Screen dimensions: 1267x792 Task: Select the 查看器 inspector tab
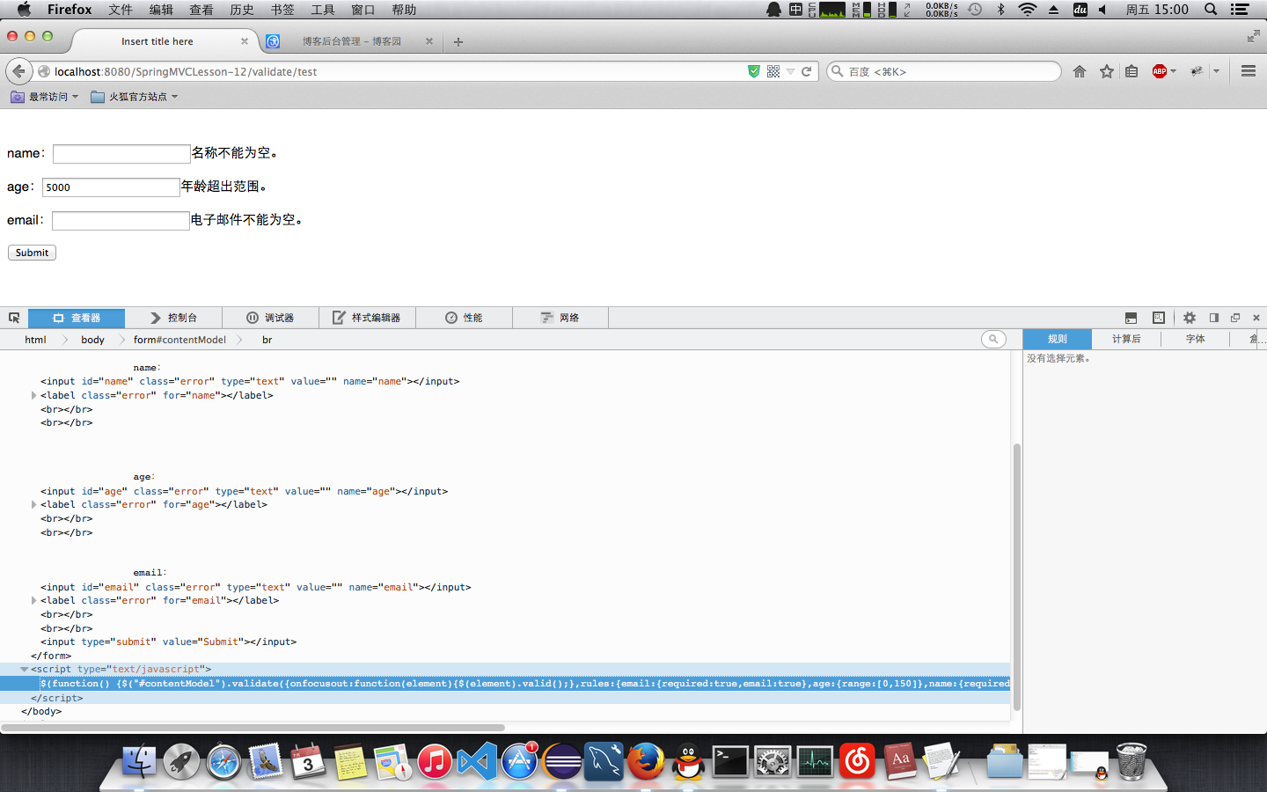(77, 318)
